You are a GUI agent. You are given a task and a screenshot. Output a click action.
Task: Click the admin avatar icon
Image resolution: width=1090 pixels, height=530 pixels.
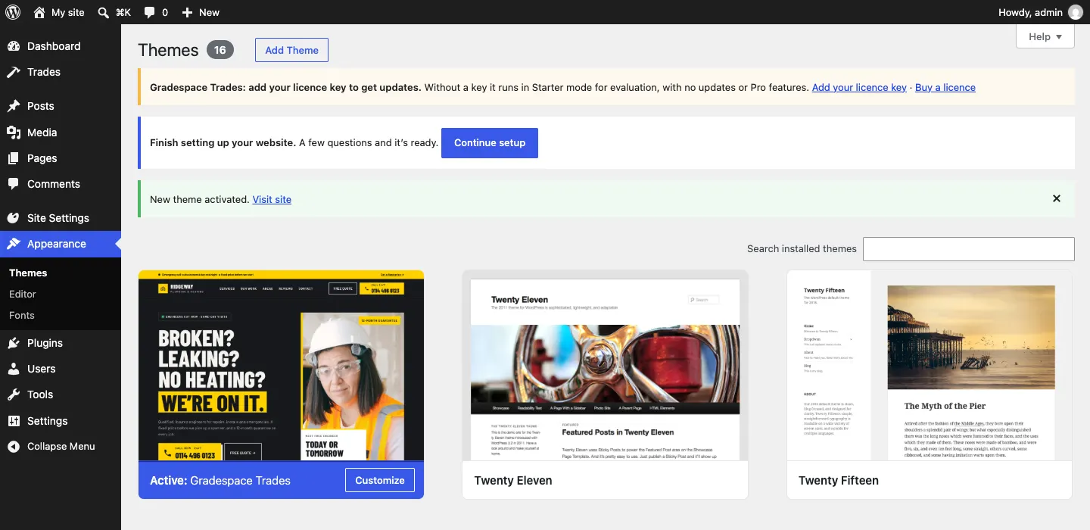click(1075, 12)
